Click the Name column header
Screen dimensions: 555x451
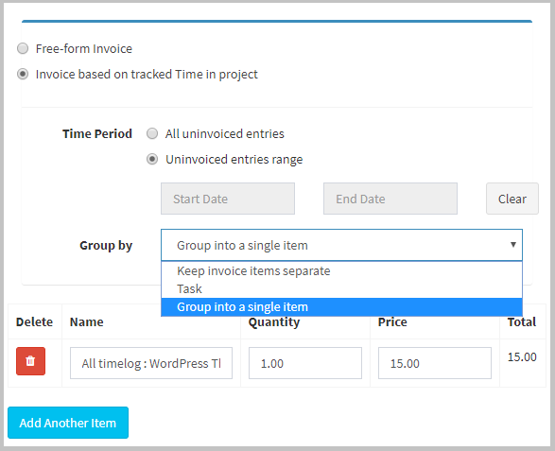pos(87,321)
